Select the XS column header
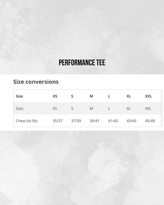 click(55, 96)
